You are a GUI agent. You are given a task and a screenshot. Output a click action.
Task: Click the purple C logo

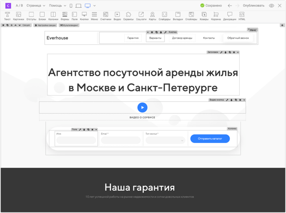tap(8, 6)
